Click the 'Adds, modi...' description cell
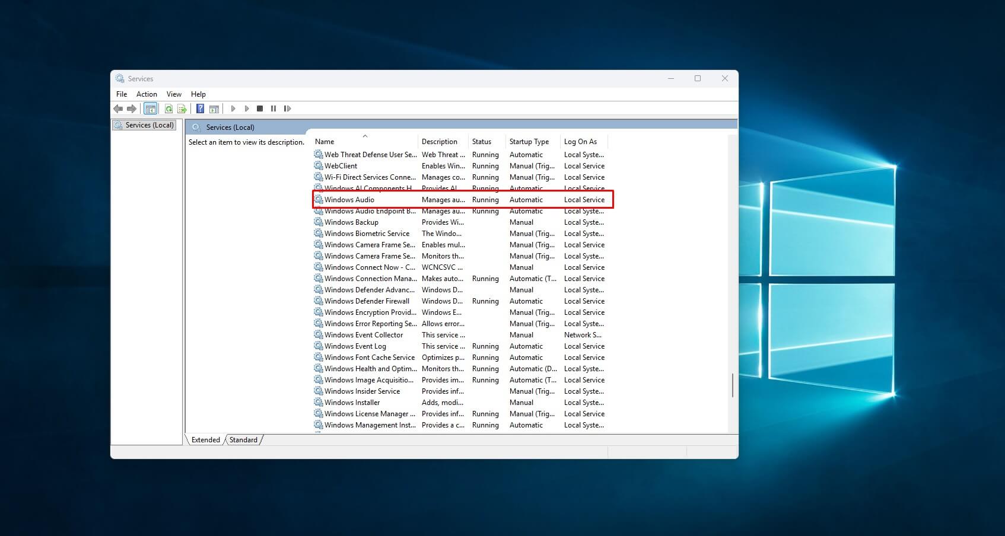Viewport: 1005px width, 536px height. coord(443,402)
